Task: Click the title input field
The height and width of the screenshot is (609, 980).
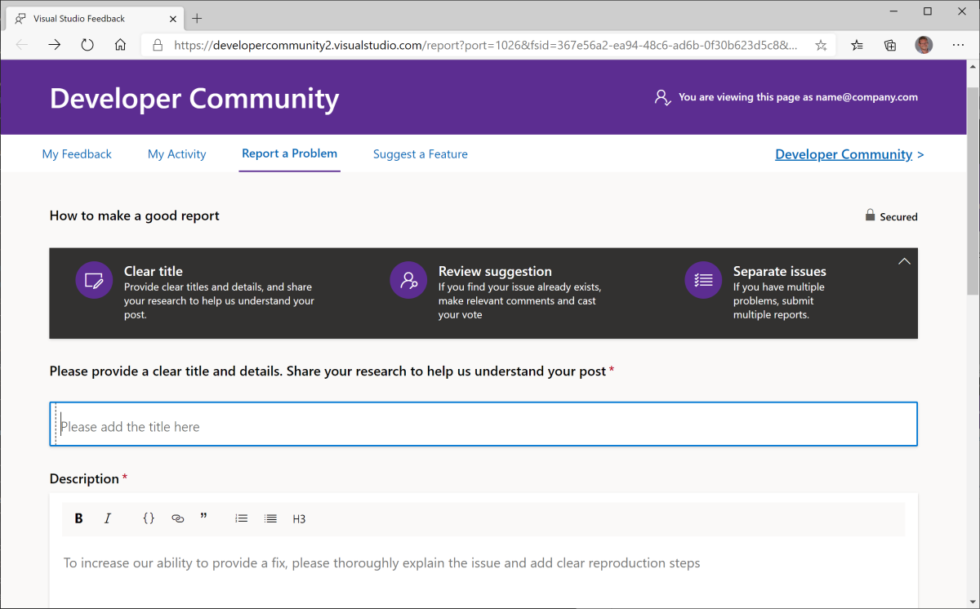Action: (483, 425)
